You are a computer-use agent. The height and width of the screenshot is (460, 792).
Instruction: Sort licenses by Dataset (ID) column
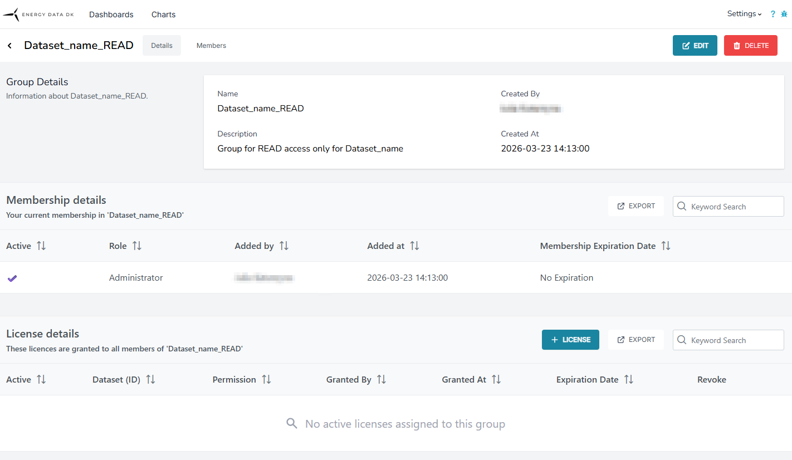coord(150,379)
